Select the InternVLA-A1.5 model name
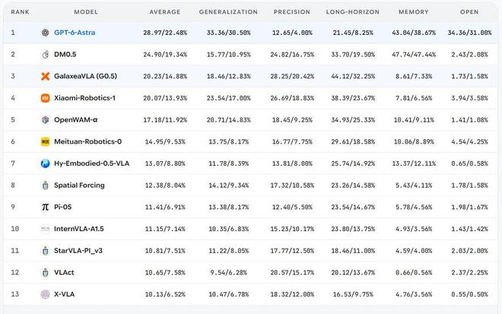This screenshot has width=502, height=314. pyautogui.click(x=79, y=229)
